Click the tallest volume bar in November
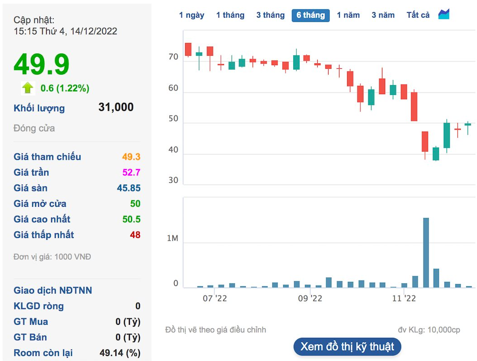Viewport: 477px width, 361px height. coord(425,252)
